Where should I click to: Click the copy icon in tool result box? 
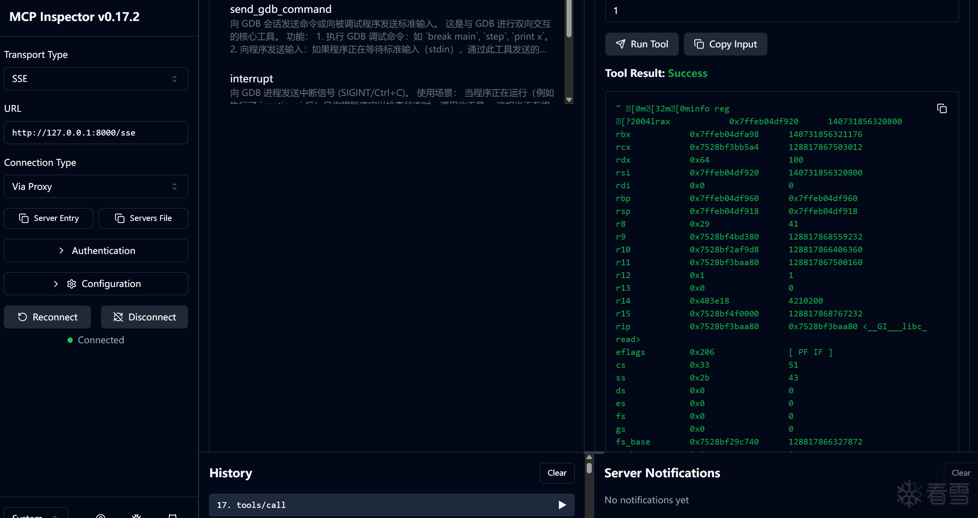941,109
